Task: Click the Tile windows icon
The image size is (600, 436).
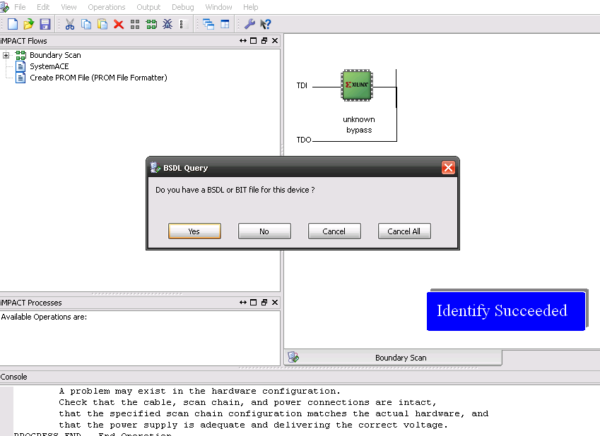Action: coord(225,24)
